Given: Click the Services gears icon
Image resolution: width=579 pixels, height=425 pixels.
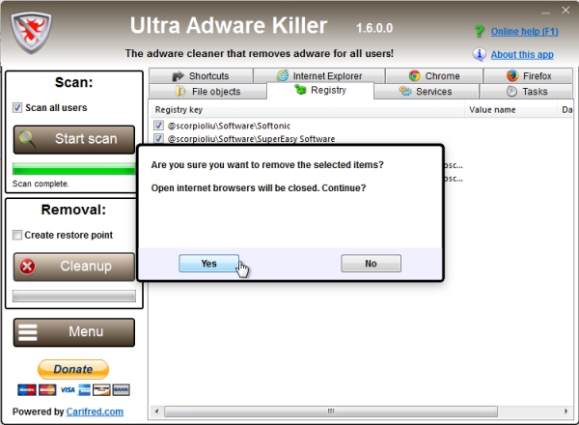Looking at the screenshot, I should coord(405,91).
